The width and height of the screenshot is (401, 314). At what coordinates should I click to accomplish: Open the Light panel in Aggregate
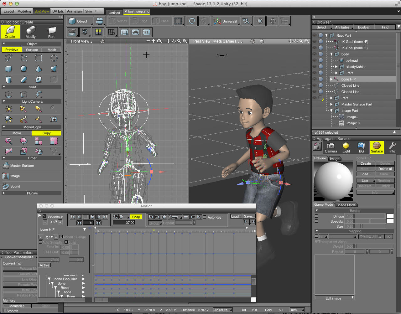(346, 147)
